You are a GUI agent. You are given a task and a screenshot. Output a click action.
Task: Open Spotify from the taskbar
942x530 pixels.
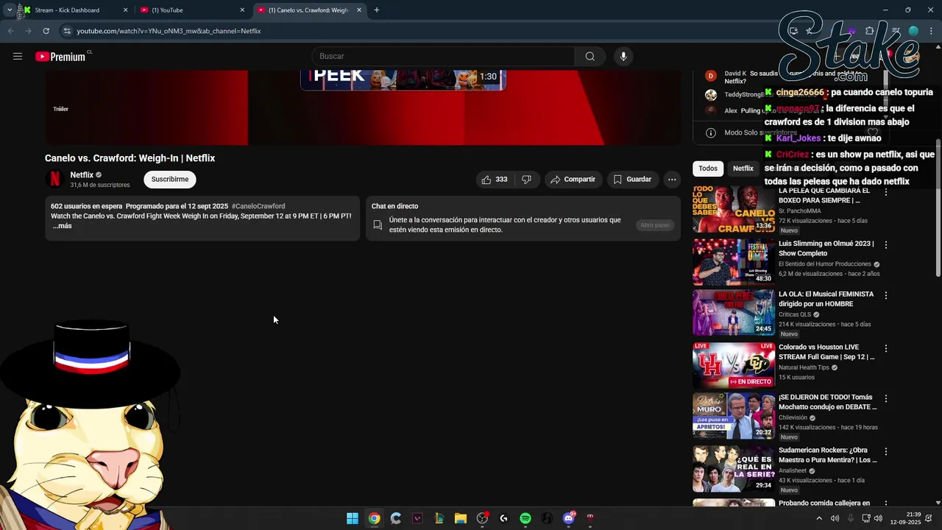(x=525, y=518)
